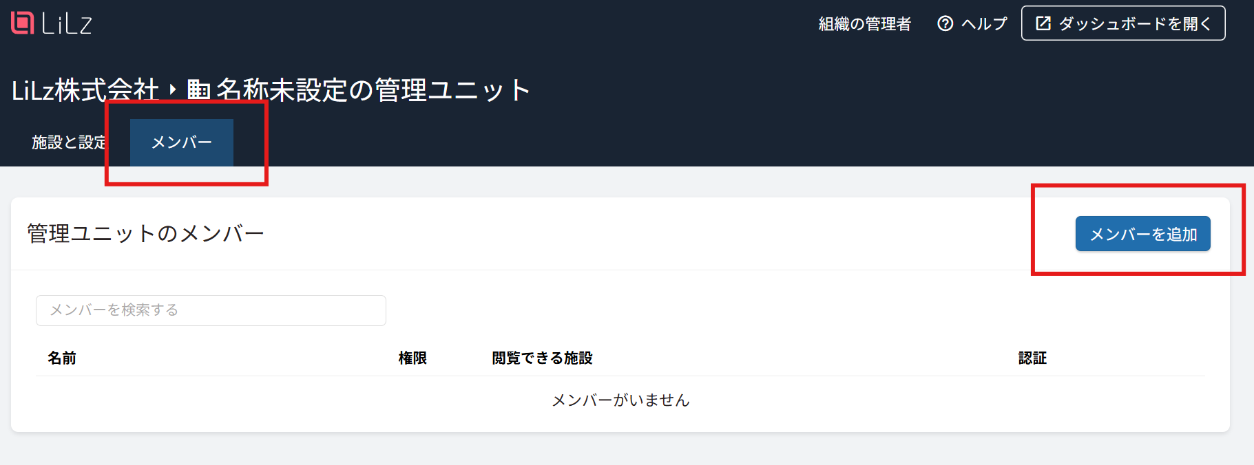
Task: Click the 名前 column header
Action: [62, 358]
